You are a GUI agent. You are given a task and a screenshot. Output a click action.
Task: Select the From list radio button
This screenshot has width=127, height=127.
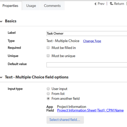[x=48, y=94]
